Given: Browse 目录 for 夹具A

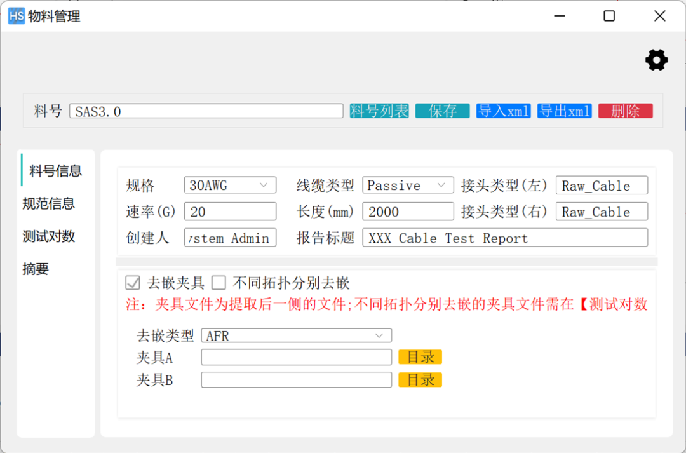Looking at the screenshot, I should (420, 357).
